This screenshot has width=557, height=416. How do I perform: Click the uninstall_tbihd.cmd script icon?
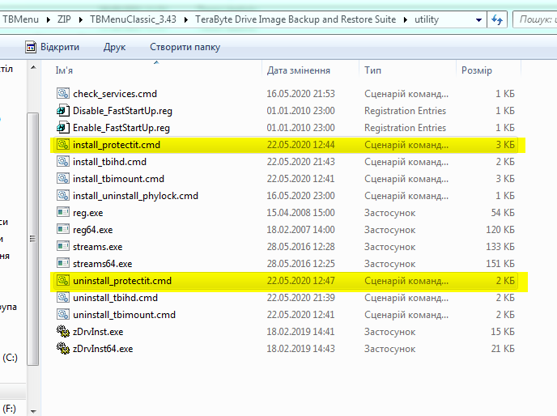click(63, 297)
